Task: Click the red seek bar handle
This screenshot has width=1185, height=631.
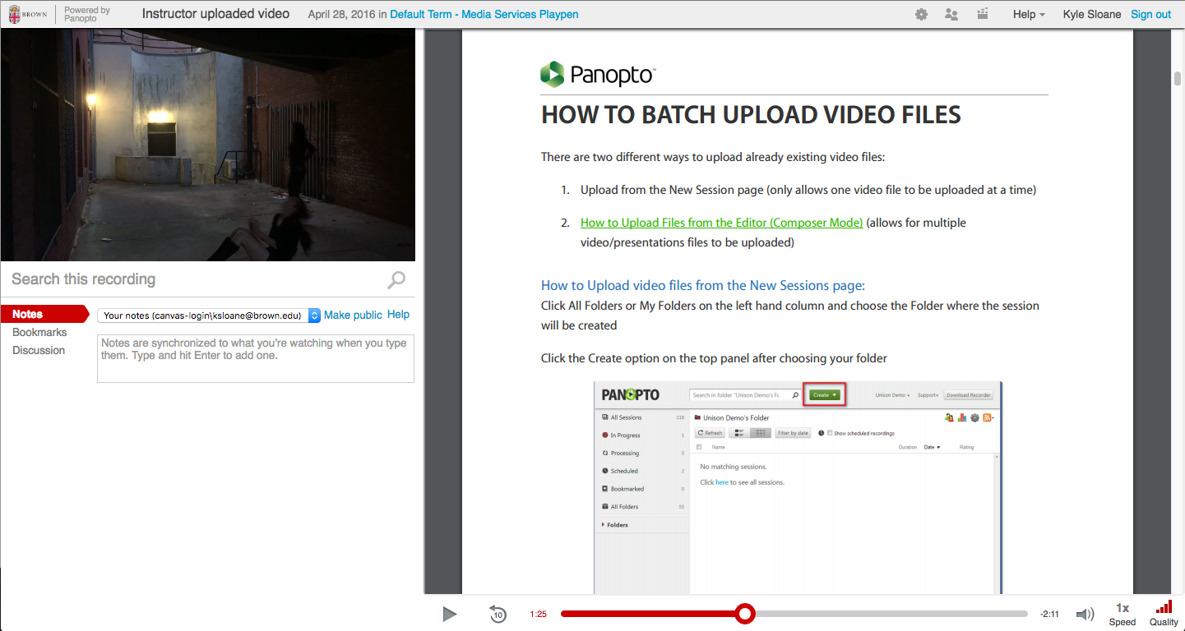Action: tap(745, 614)
